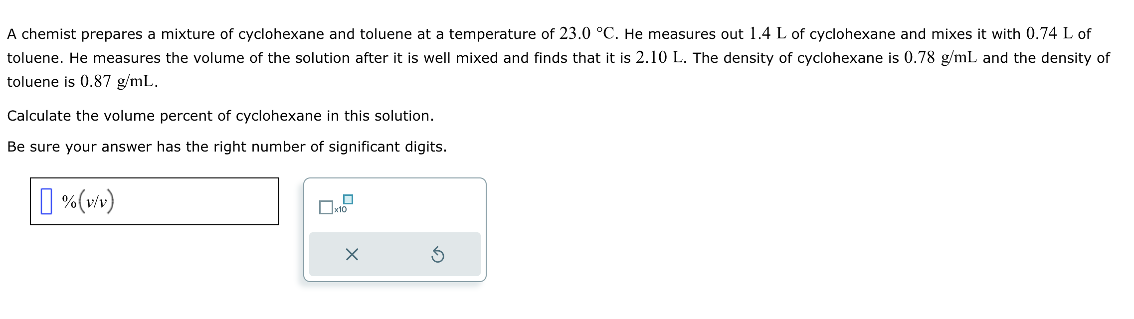Click the %(v/v) unit label
This screenshot has width=1134, height=319.
[87, 202]
